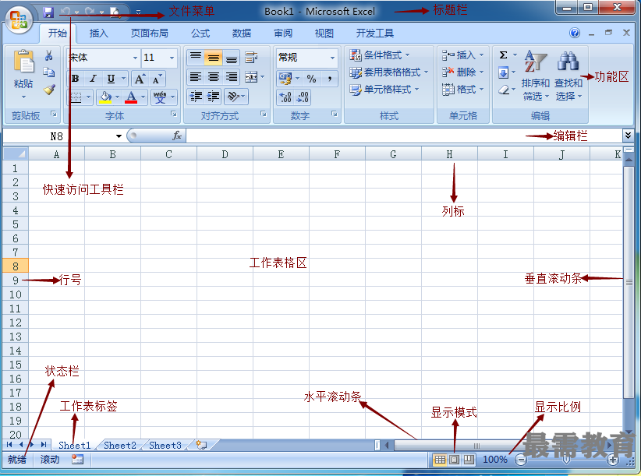Decrease indent in cell
The height and width of the screenshot is (476, 641).
(196, 97)
